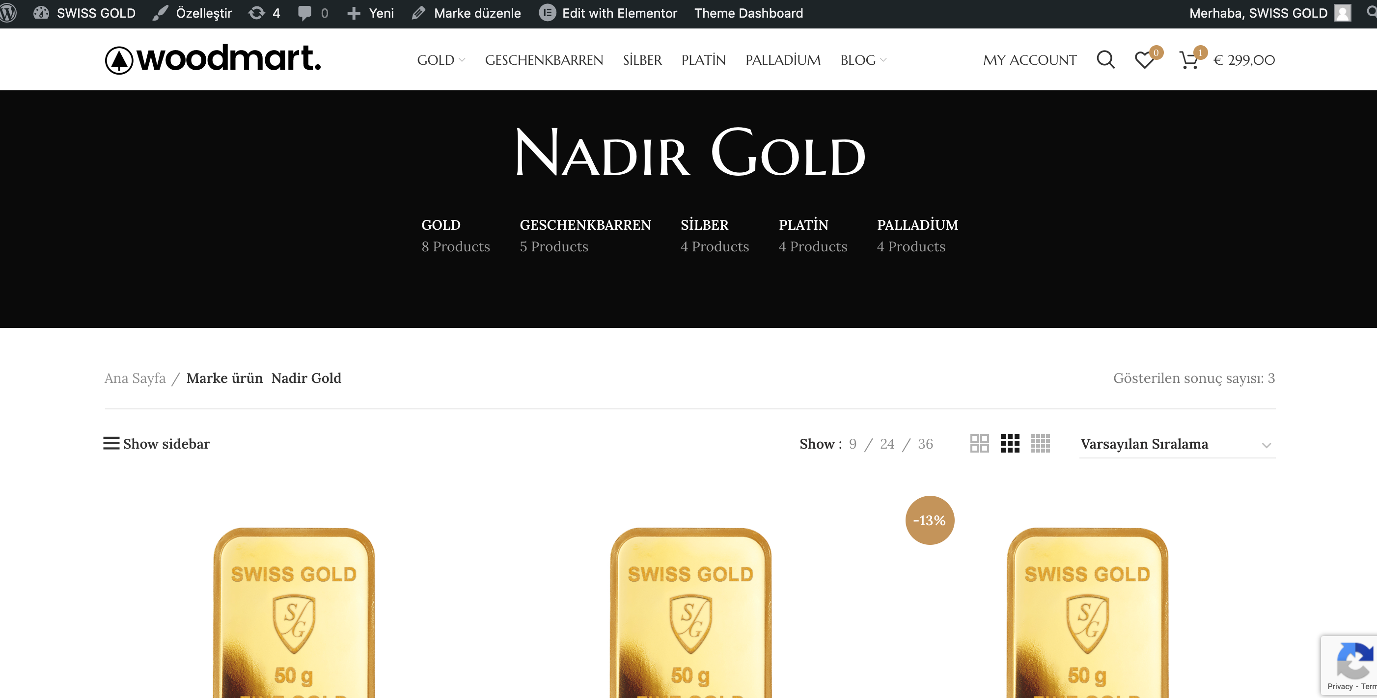1377x698 pixels.
Task: Open GESCHENKBARREN in the header navigation
Action: (x=544, y=60)
